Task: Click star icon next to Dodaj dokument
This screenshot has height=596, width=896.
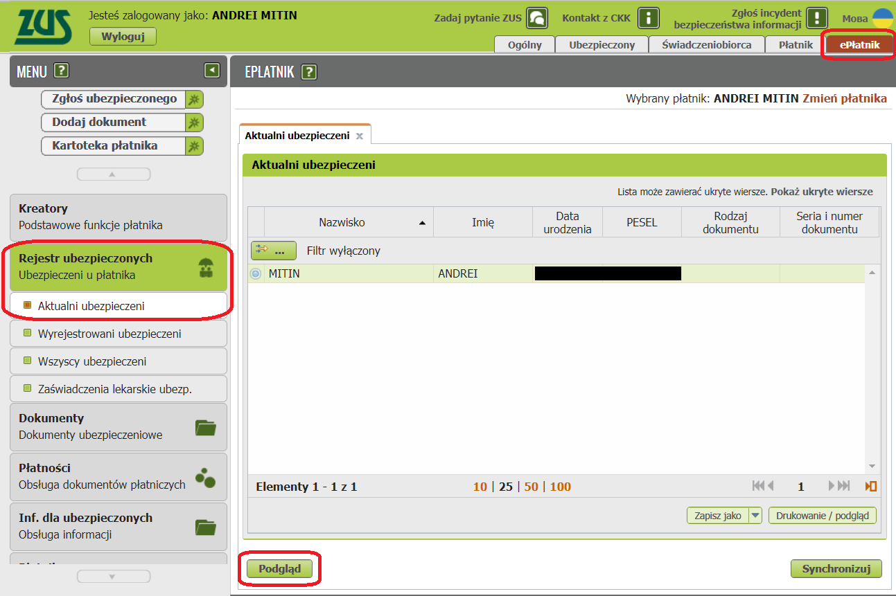Action: point(195,123)
